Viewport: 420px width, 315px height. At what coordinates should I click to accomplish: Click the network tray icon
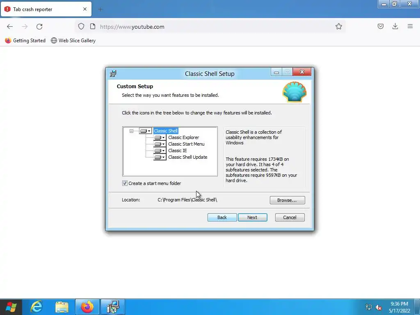point(369,307)
